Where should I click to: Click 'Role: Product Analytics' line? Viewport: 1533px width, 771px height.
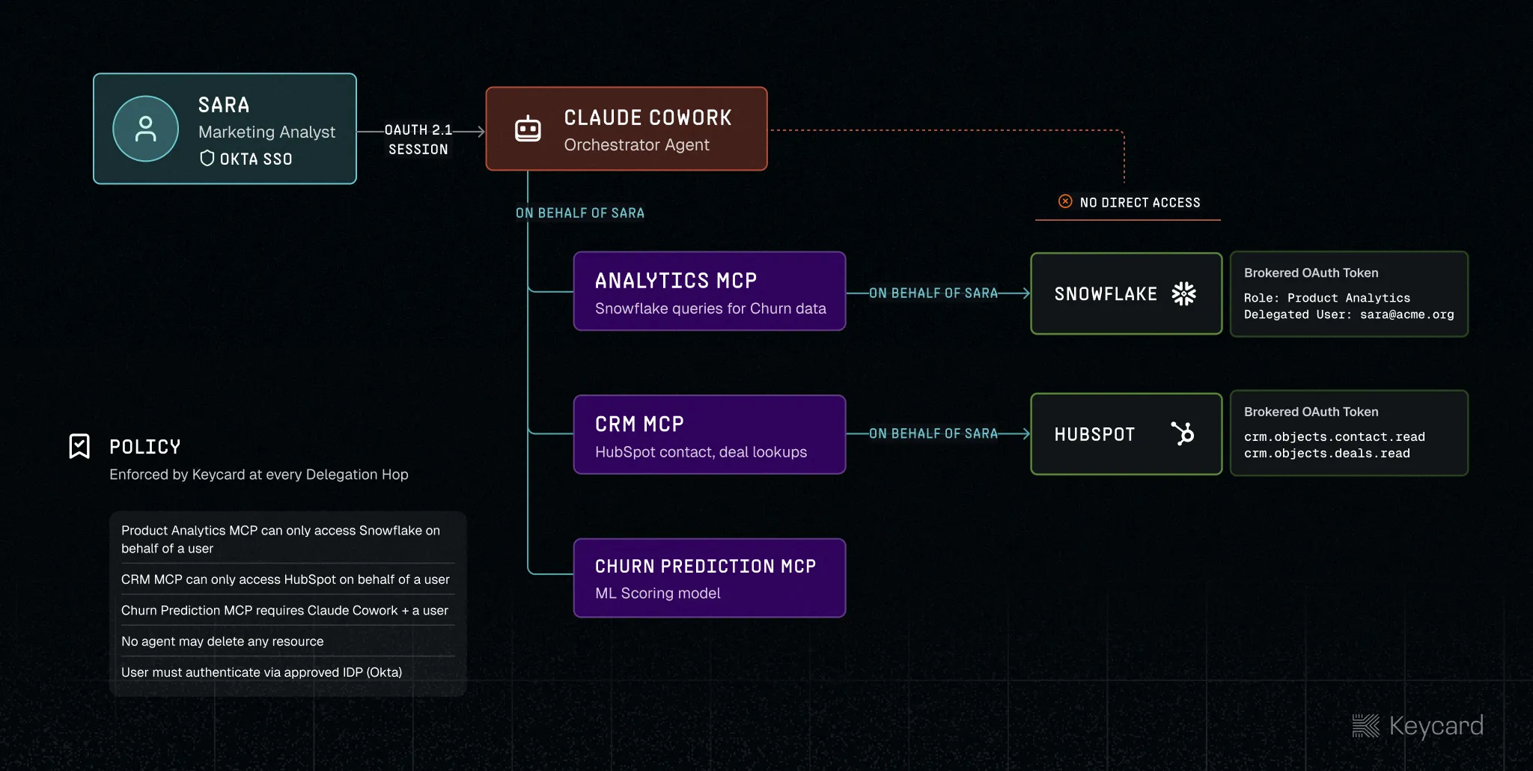(x=1326, y=298)
